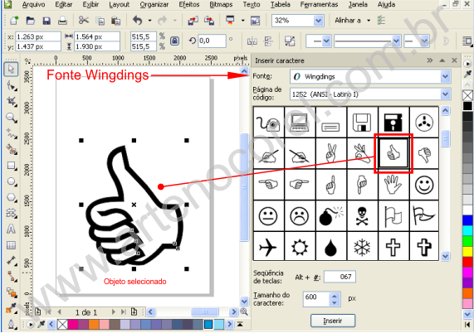Toggle the lock ratio padlock
The width and height of the screenshot is (474, 333).
click(x=174, y=41)
